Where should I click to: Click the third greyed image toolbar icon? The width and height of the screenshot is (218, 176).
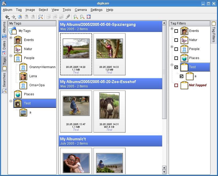(x=61, y=17)
